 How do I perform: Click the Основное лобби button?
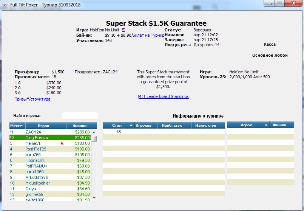(x=270, y=55)
